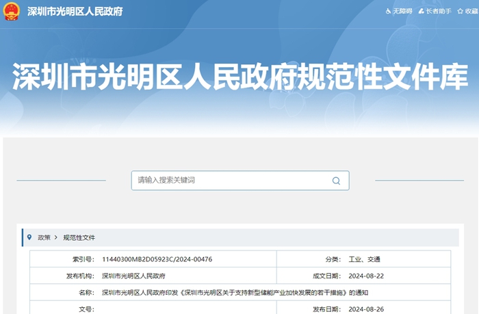Click 深圳市光明区人民政府 header site title
Viewport: 479px width, 314px height.
(x=75, y=12)
